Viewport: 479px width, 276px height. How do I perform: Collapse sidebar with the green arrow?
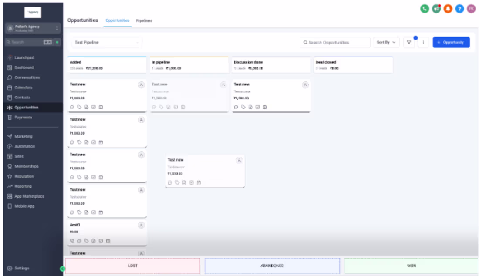[62, 269]
